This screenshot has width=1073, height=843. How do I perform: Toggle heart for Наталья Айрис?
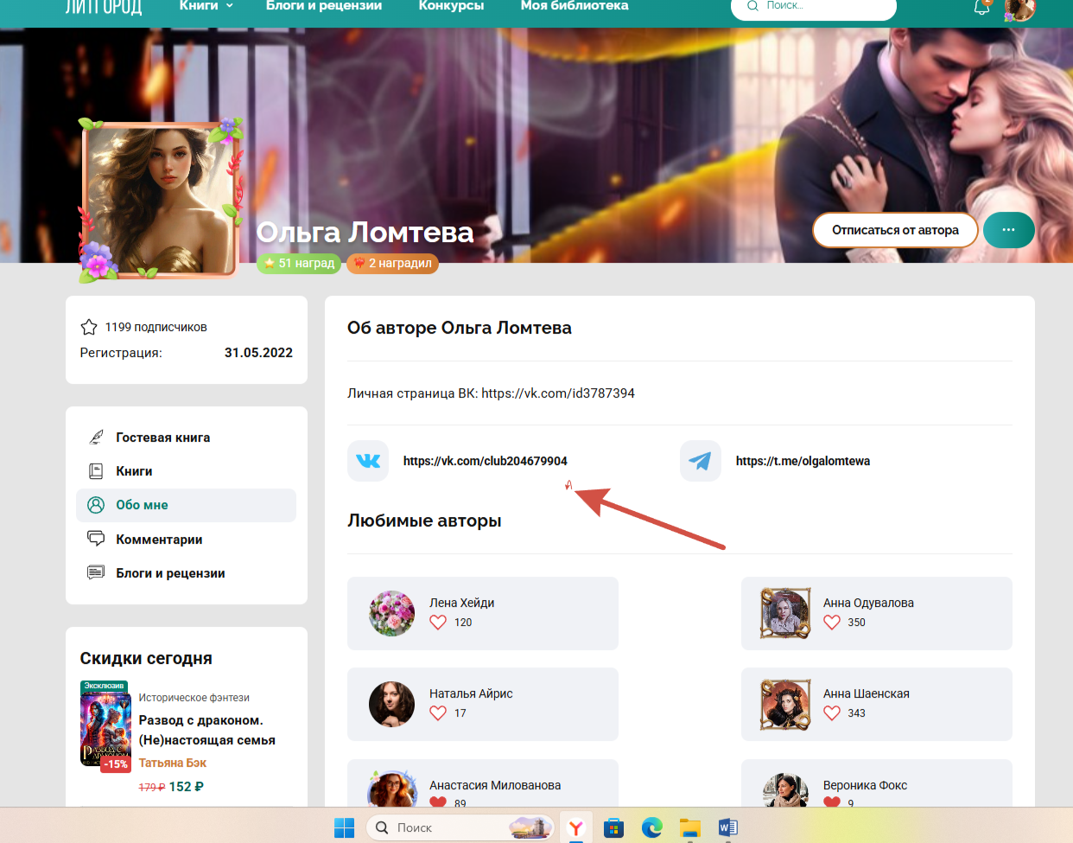click(438, 713)
